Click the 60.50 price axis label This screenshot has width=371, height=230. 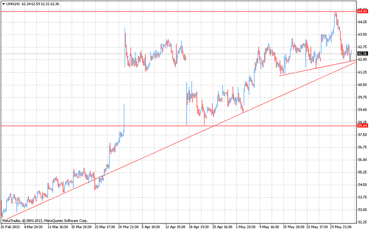click(x=362, y=85)
